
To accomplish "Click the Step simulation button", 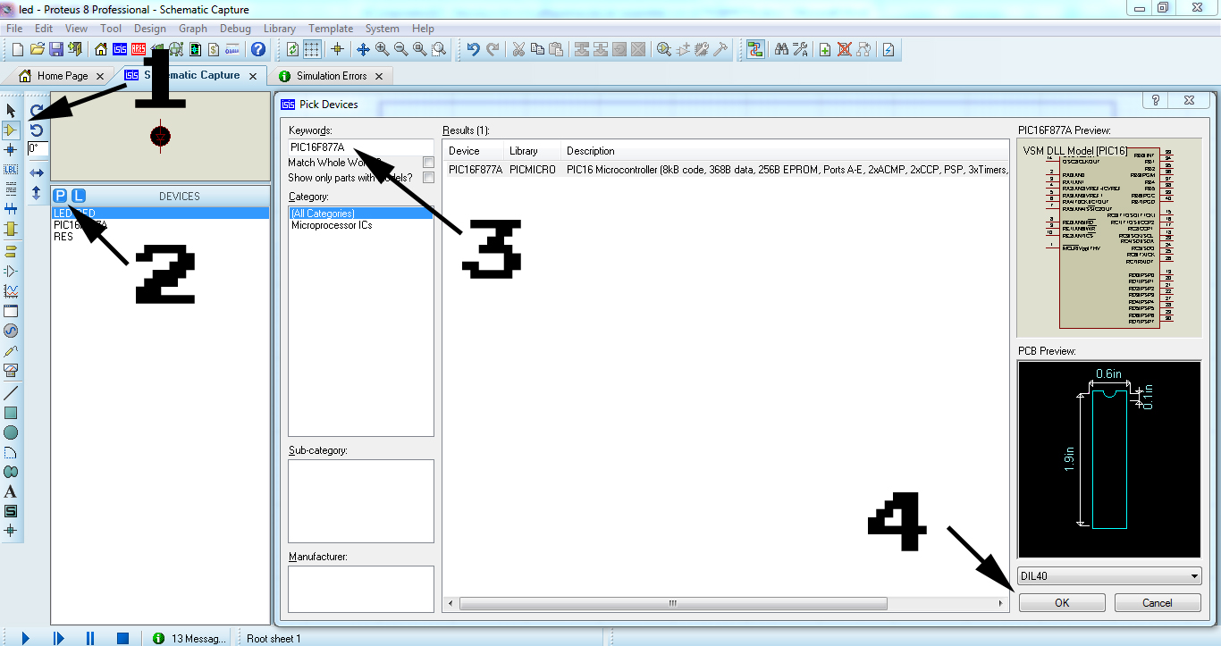I will [x=58, y=638].
